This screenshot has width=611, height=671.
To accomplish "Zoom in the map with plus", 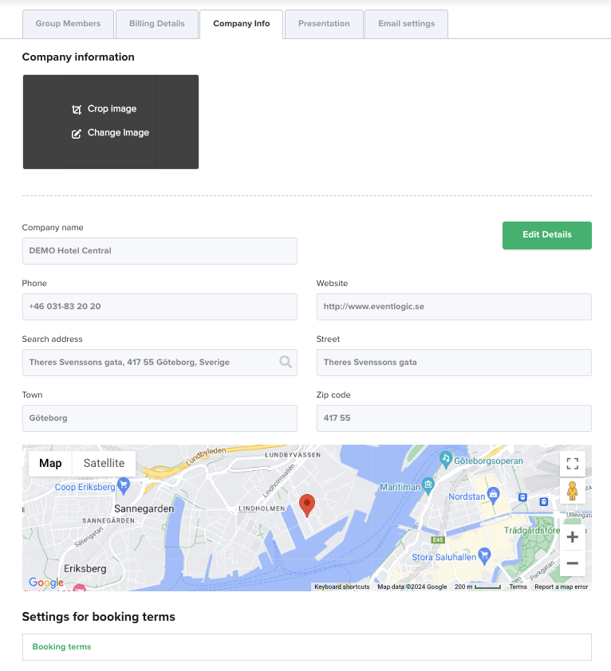I will [x=573, y=537].
